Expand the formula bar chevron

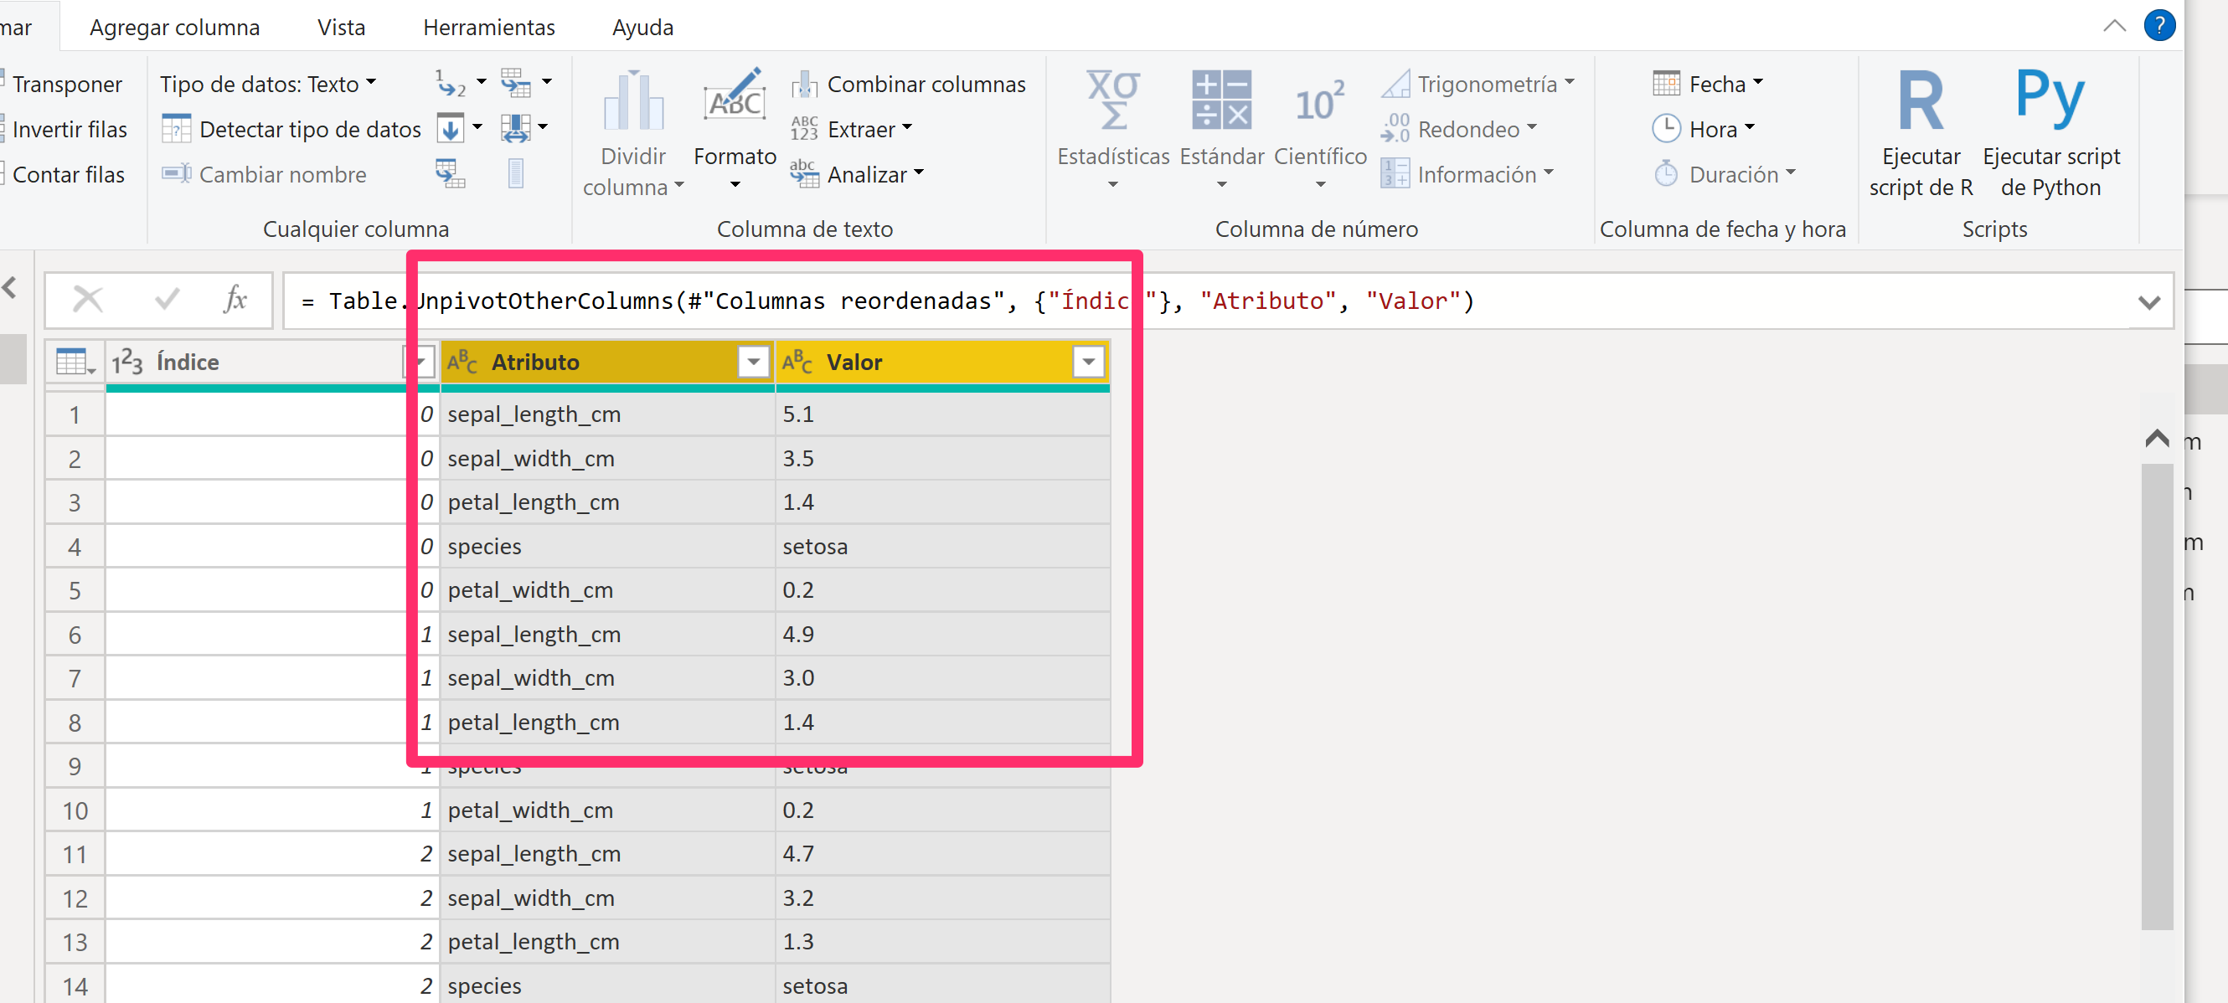[2148, 301]
